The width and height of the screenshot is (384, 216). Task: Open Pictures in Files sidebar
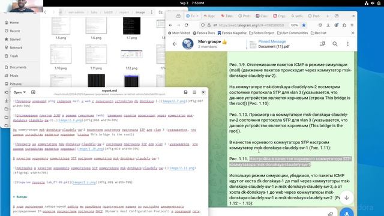click(16, 84)
